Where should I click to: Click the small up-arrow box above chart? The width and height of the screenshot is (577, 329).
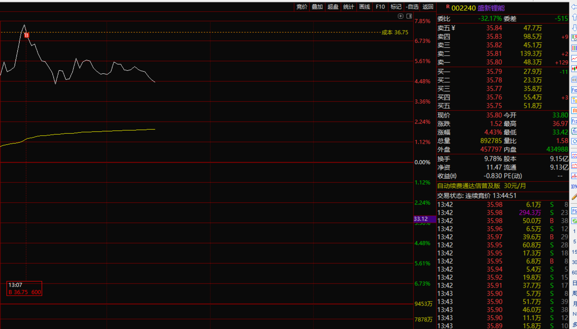pos(400,16)
